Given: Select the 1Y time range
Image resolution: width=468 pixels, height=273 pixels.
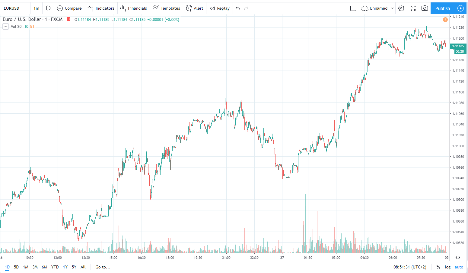Looking at the screenshot, I should 65,267.
